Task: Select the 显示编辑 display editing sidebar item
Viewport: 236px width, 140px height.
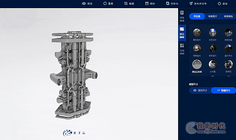Action: coord(182,33)
